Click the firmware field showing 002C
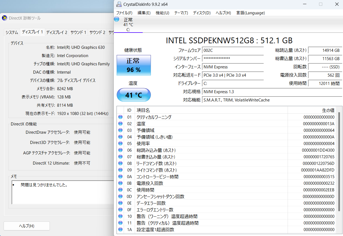This screenshot has width=343, height=236. (x=233, y=50)
